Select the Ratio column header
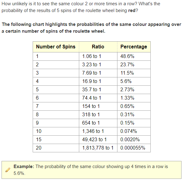184x181 pixels. [x=98, y=47]
